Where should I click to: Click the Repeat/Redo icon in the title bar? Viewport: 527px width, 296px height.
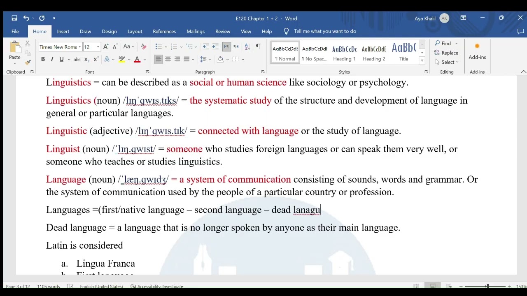pos(42,18)
